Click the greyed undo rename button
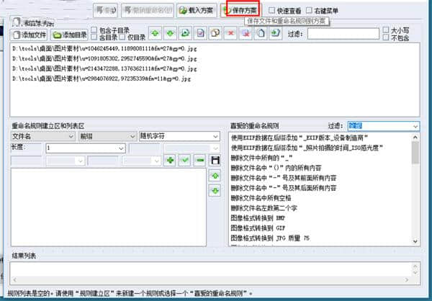Image resolution: width=432 pixels, height=301 pixels. tap(148, 11)
